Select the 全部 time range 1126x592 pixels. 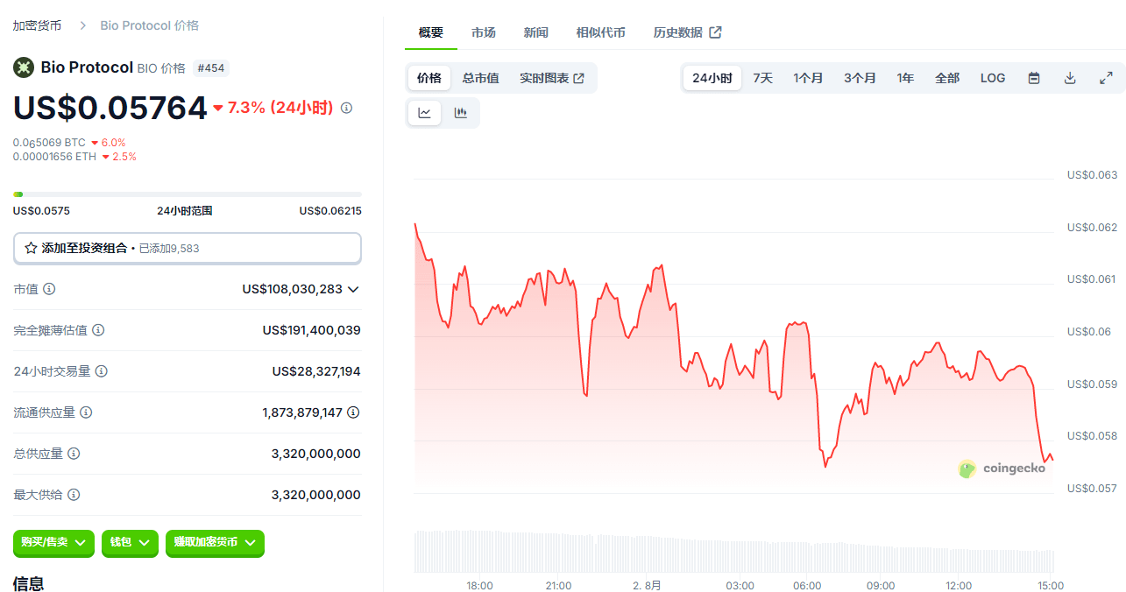coord(947,78)
